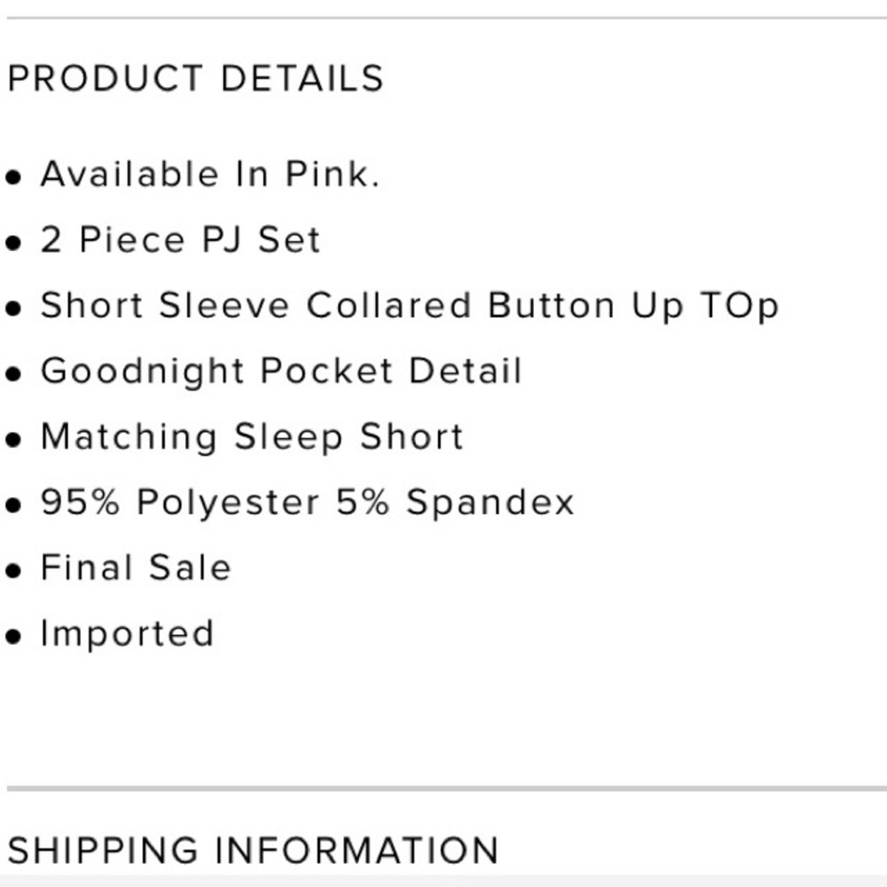
Task: Click the "Final Sale" text
Action: [136, 569]
